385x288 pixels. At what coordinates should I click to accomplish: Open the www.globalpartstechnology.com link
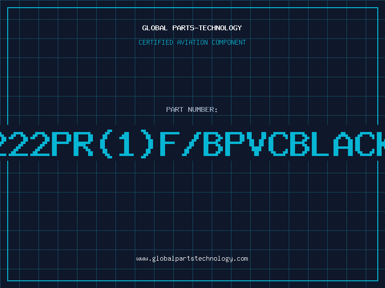192,259
